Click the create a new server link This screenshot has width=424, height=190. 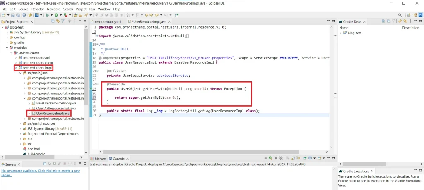[x=41, y=173]
